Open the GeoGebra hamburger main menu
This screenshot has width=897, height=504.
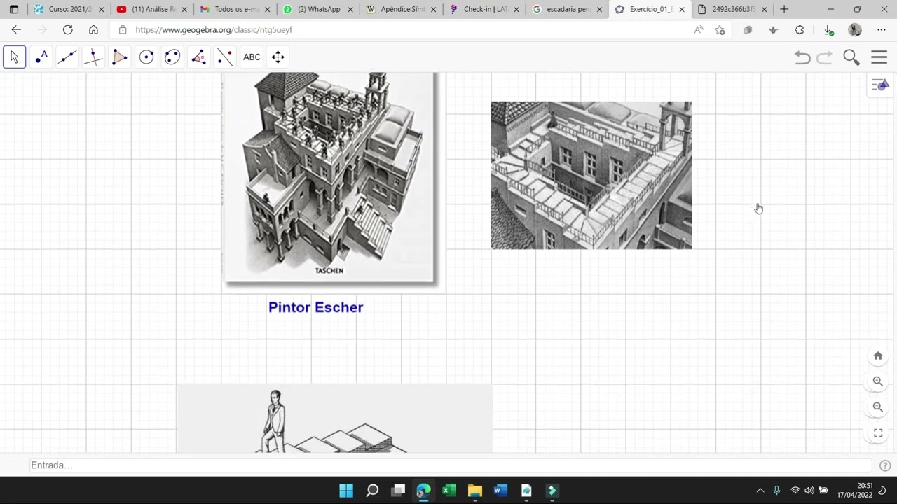[x=879, y=57]
